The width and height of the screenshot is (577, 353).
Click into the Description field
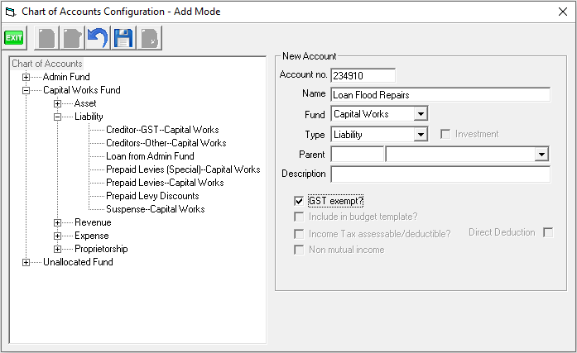click(440, 174)
